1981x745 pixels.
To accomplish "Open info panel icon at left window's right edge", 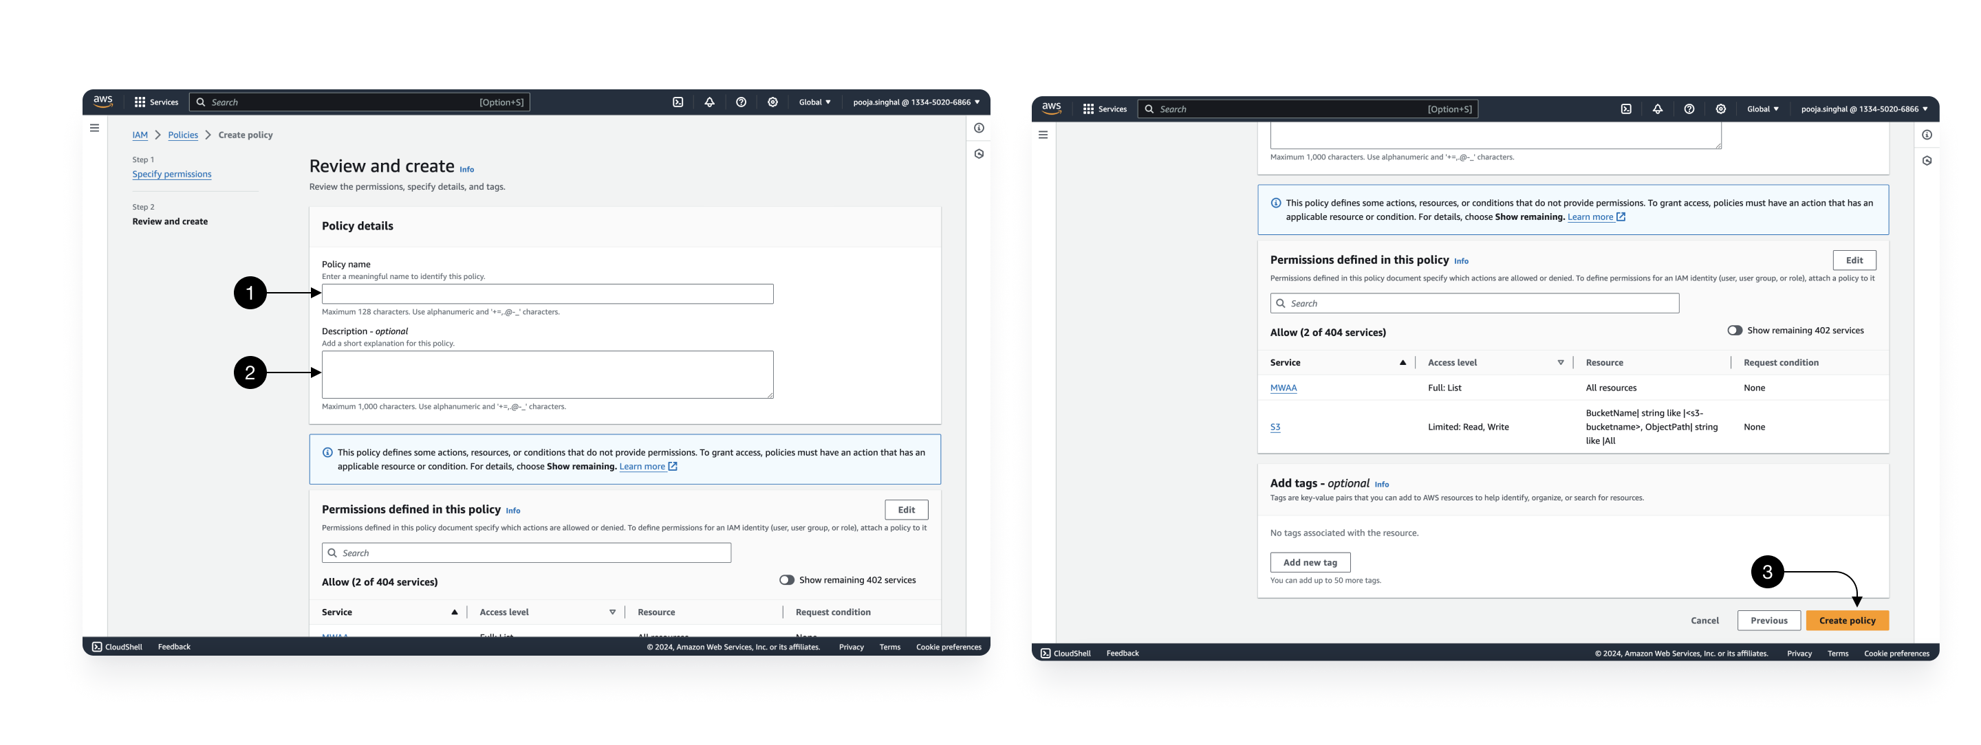I will (978, 129).
